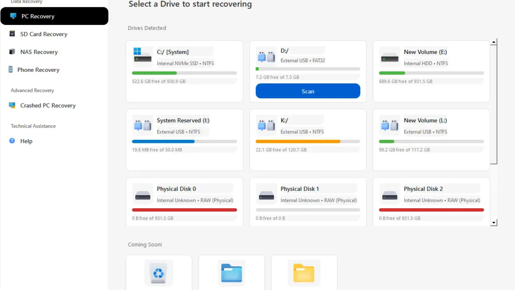
Task: Select the Physical Disk 0 card
Action: pos(184,201)
